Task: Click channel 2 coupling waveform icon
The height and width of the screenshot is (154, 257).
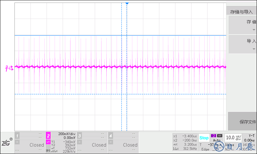Action: coord(48,142)
